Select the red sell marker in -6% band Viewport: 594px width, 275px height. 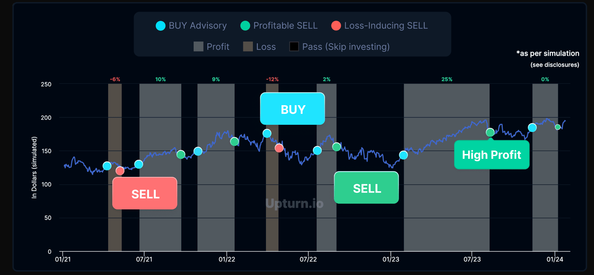(120, 171)
